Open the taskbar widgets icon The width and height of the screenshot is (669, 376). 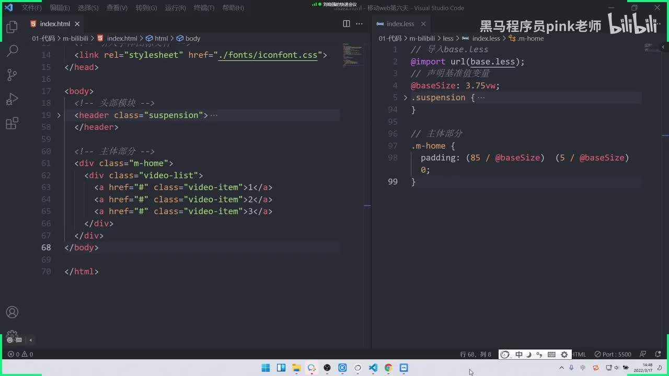281,368
